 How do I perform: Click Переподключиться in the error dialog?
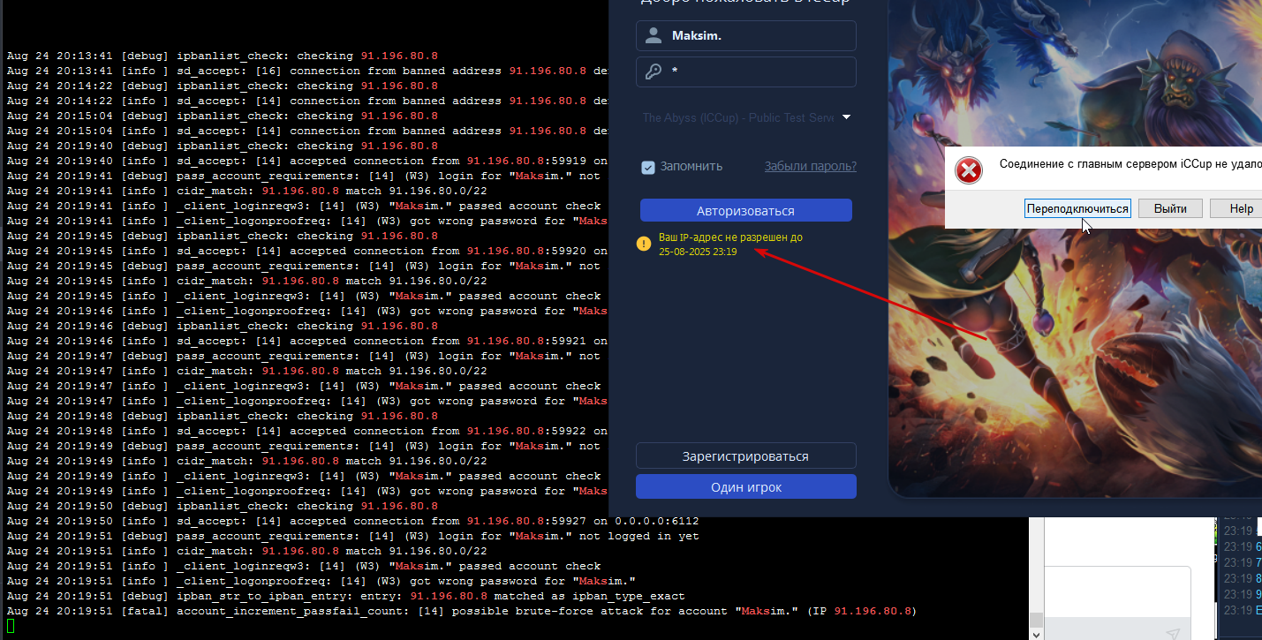[1077, 209]
